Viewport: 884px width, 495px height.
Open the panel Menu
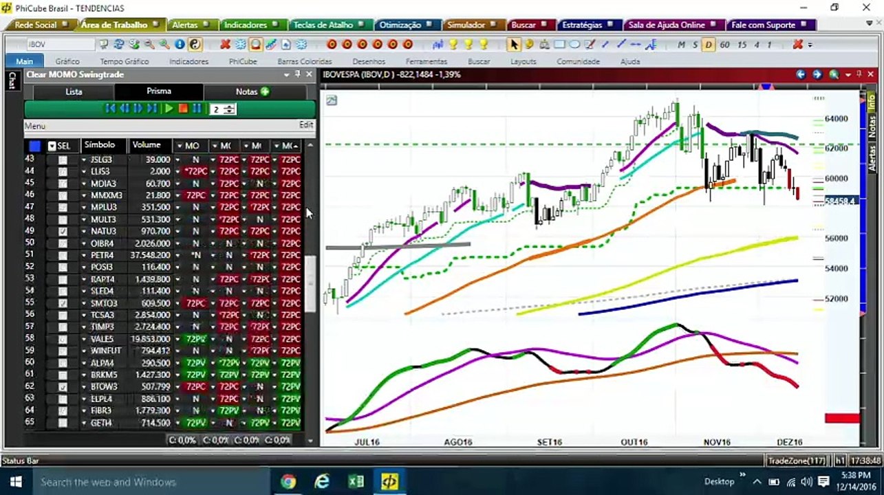coord(35,126)
